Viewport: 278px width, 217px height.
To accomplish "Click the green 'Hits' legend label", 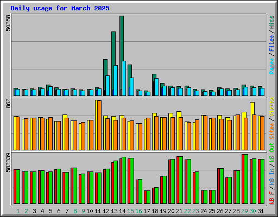I will click(272, 22).
